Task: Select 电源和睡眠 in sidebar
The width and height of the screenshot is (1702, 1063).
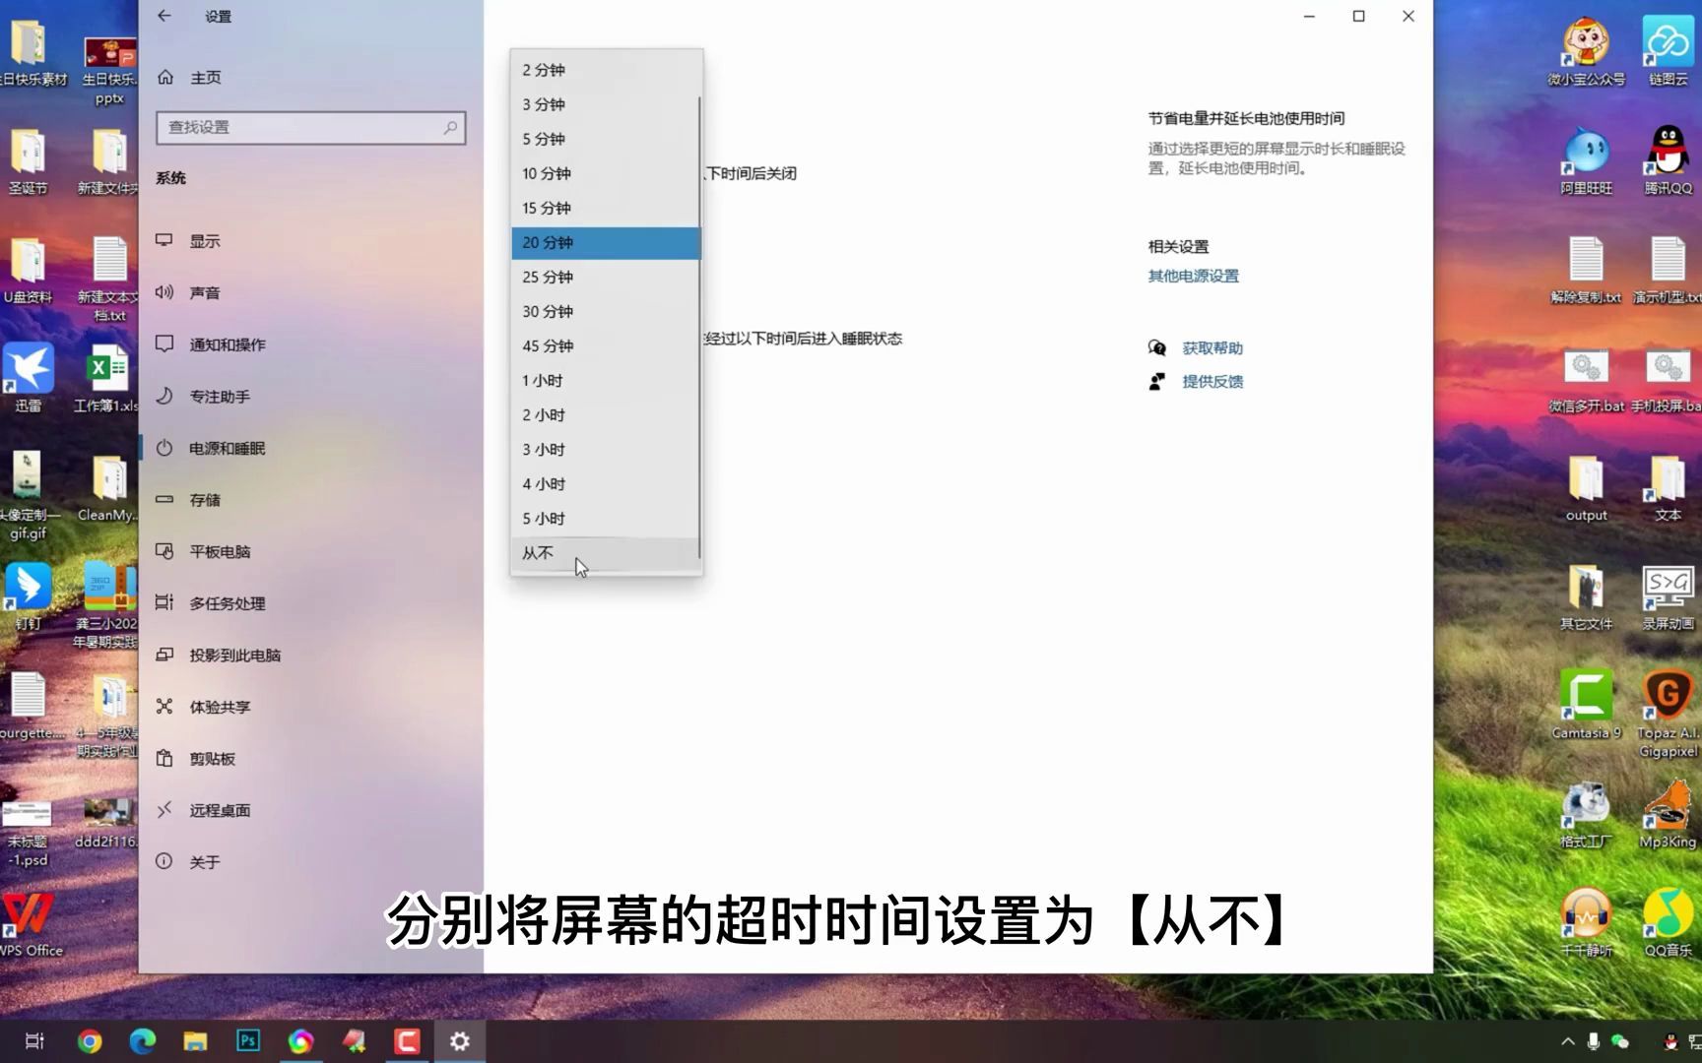Action: pyautogui.click(x=310, y=448)
